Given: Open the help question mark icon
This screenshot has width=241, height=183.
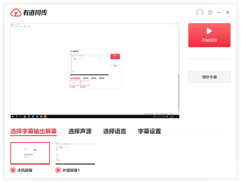Looking at the screenshot, I should pyautogui.click(x=210, y=12).
